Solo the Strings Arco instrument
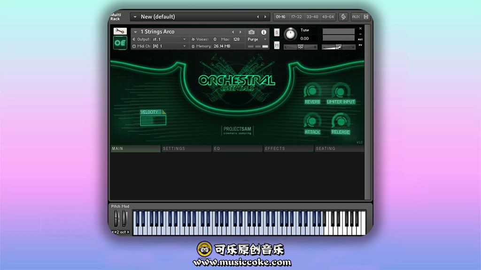 point(277,32)
